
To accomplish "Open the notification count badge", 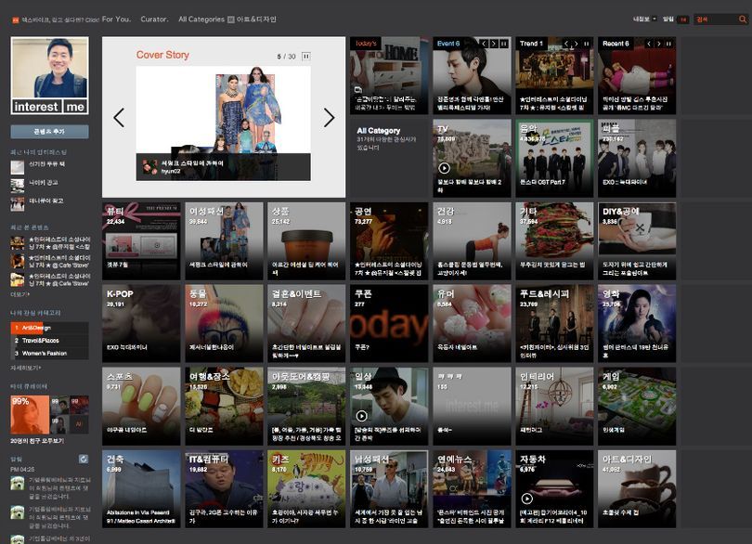I will pyautogui.click(x=683, y=19).
